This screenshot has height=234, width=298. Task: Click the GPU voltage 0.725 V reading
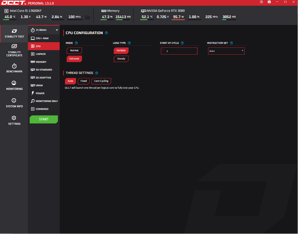pyautogui.click(x=163, y=17)
